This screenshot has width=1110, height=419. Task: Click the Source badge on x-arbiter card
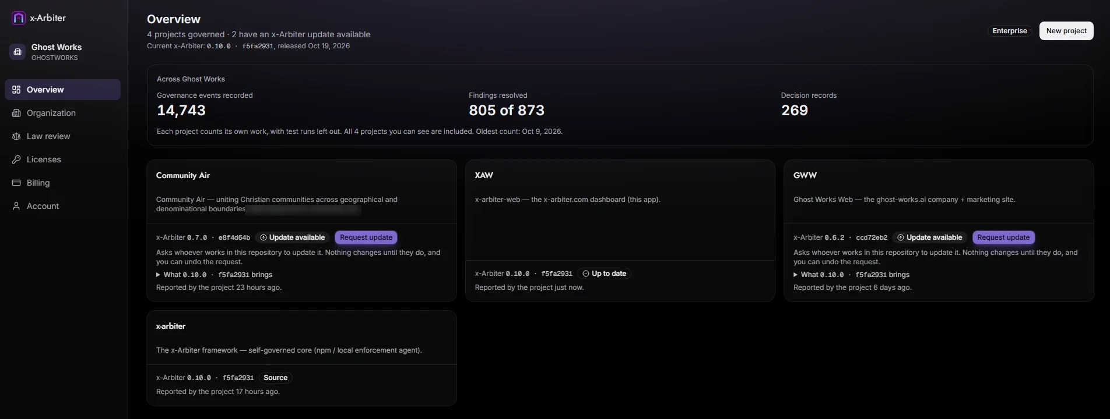[x=275, y=378]
